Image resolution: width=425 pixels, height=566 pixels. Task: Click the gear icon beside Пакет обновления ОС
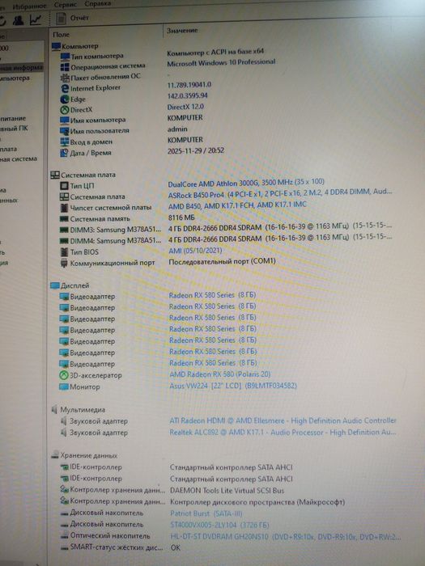point(65,78)
